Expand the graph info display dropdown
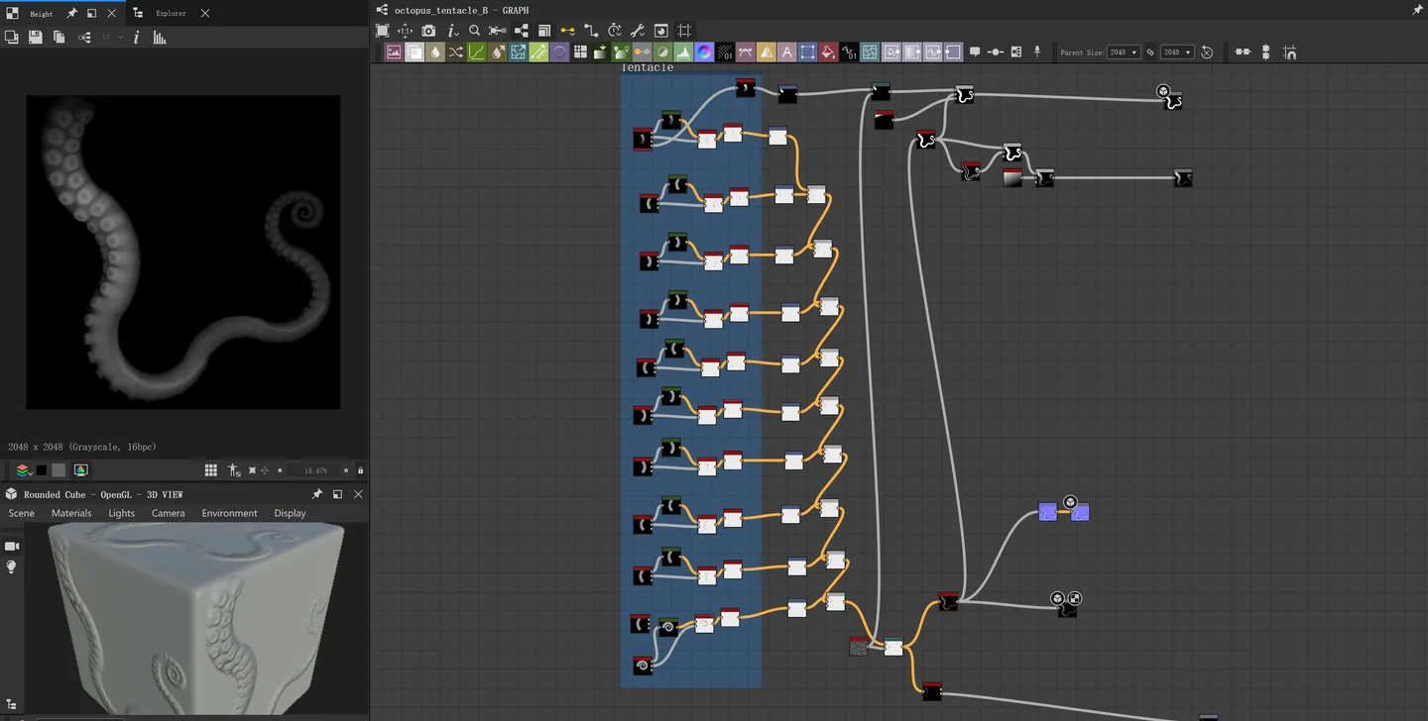Image resolution: width=1428 pixels, height=721 pixels. [453, 31]
